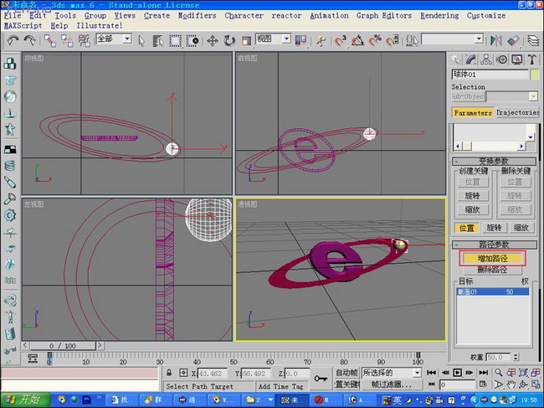544x408 pixels.
Task: Toggle absolute/offset transform type-in mode
Action: click(x=183, y=373)
